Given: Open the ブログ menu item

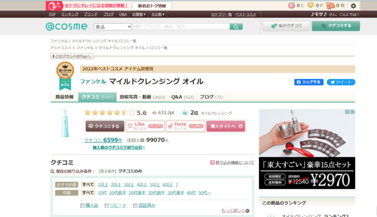Looking at the screenshot, I should point(108,15).
